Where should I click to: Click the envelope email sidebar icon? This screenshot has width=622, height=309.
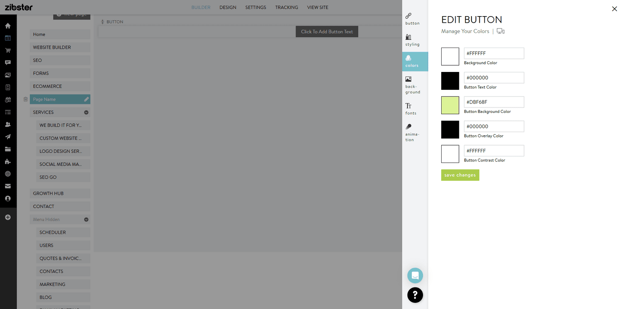point(7,186)
